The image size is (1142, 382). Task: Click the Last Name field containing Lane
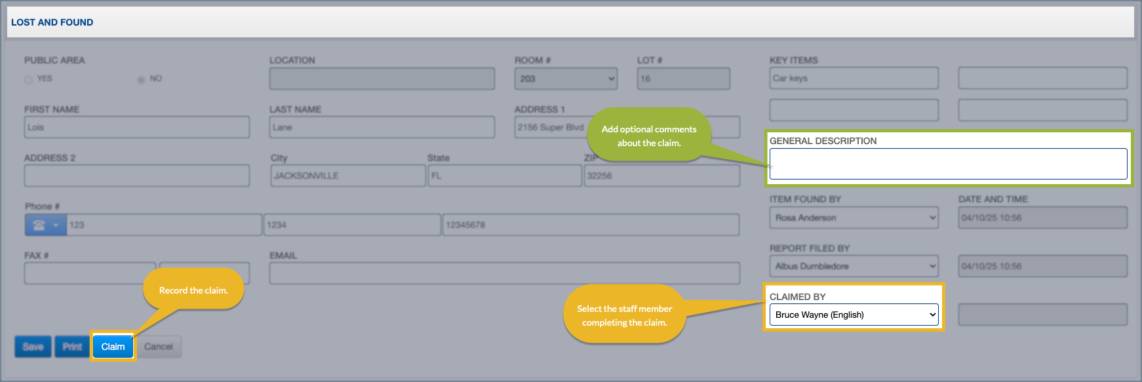[382, 127]
